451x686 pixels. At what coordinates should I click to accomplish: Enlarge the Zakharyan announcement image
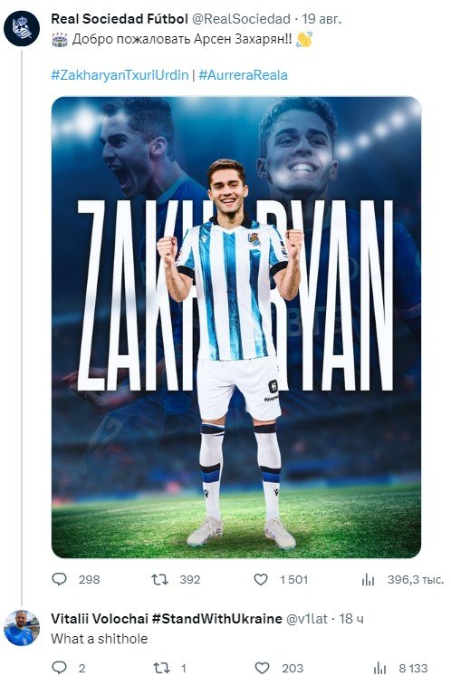(236, 327)
